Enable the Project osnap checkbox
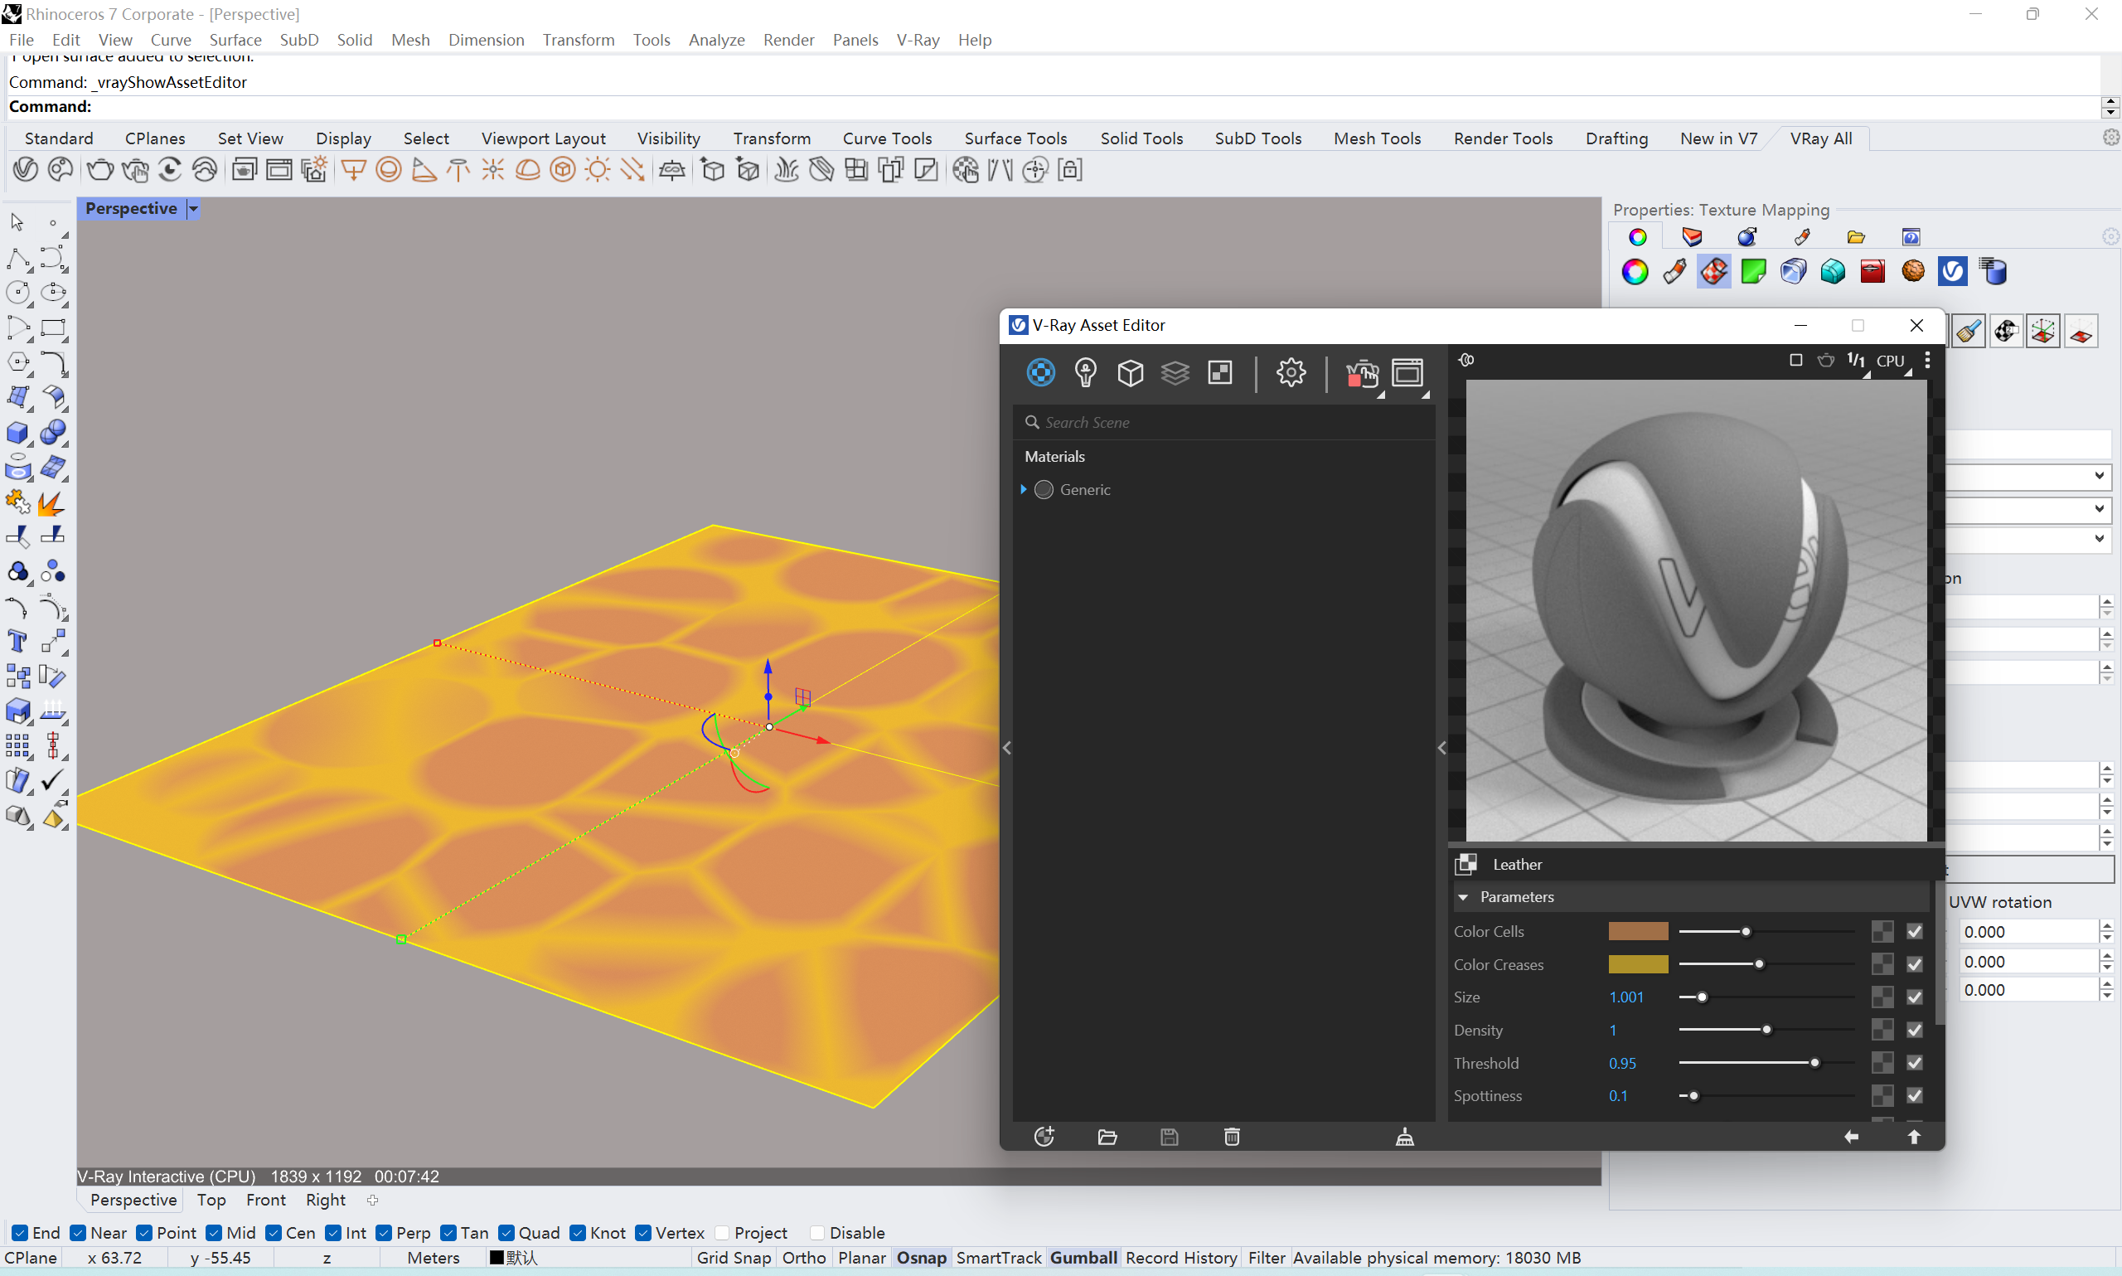Screen dimensions: 2122x1276 point(722,1232)
